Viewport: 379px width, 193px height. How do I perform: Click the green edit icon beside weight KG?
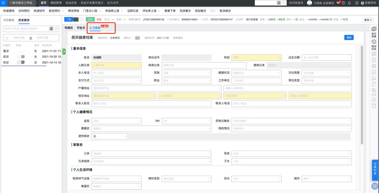(284, 19)
